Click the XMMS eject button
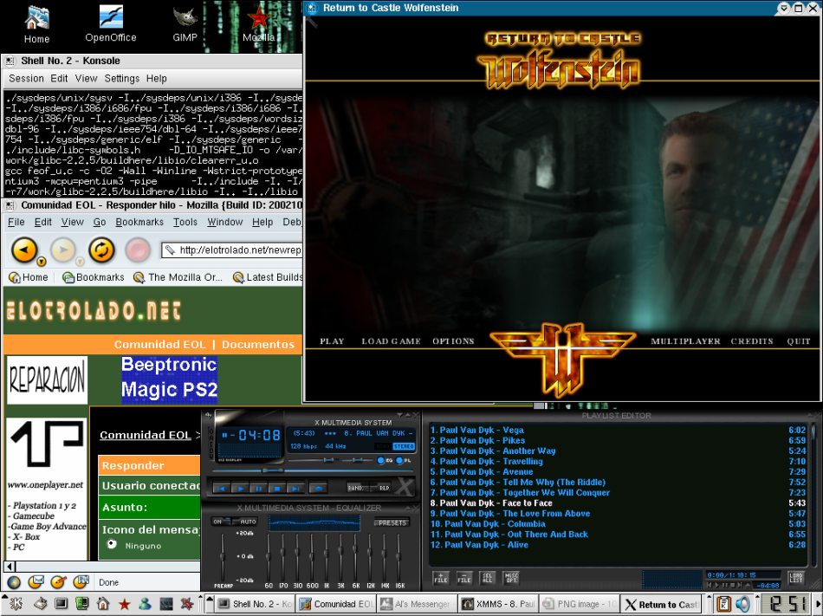Screen dimensions: 823x616 point(317,488)
